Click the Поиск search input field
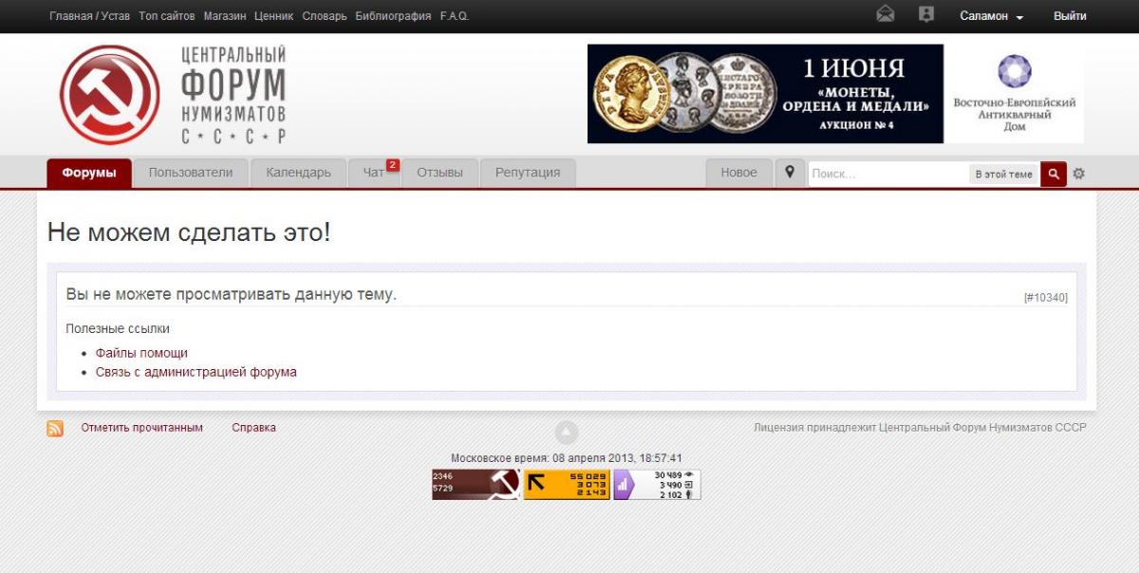The width and height of the screenshot is (1139, 573). click(887, 175)
